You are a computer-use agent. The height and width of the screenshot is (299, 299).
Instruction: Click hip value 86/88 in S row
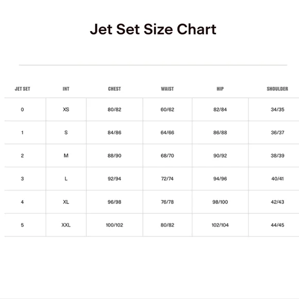pos(220,133)
